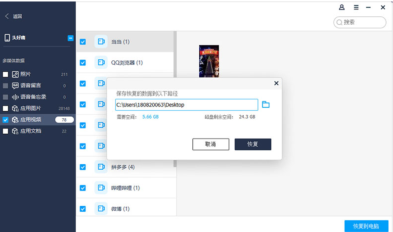Viewport: 393px width, 232px height.
Task: Click the 拼多多 video icon
Action: click(101, 167)
